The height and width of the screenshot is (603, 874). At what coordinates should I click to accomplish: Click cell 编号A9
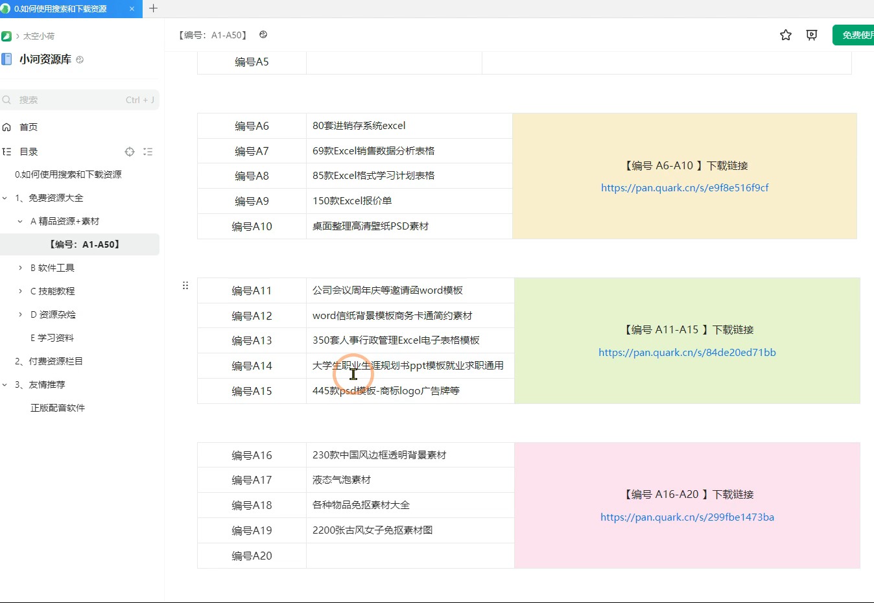[x=252, y=201]
